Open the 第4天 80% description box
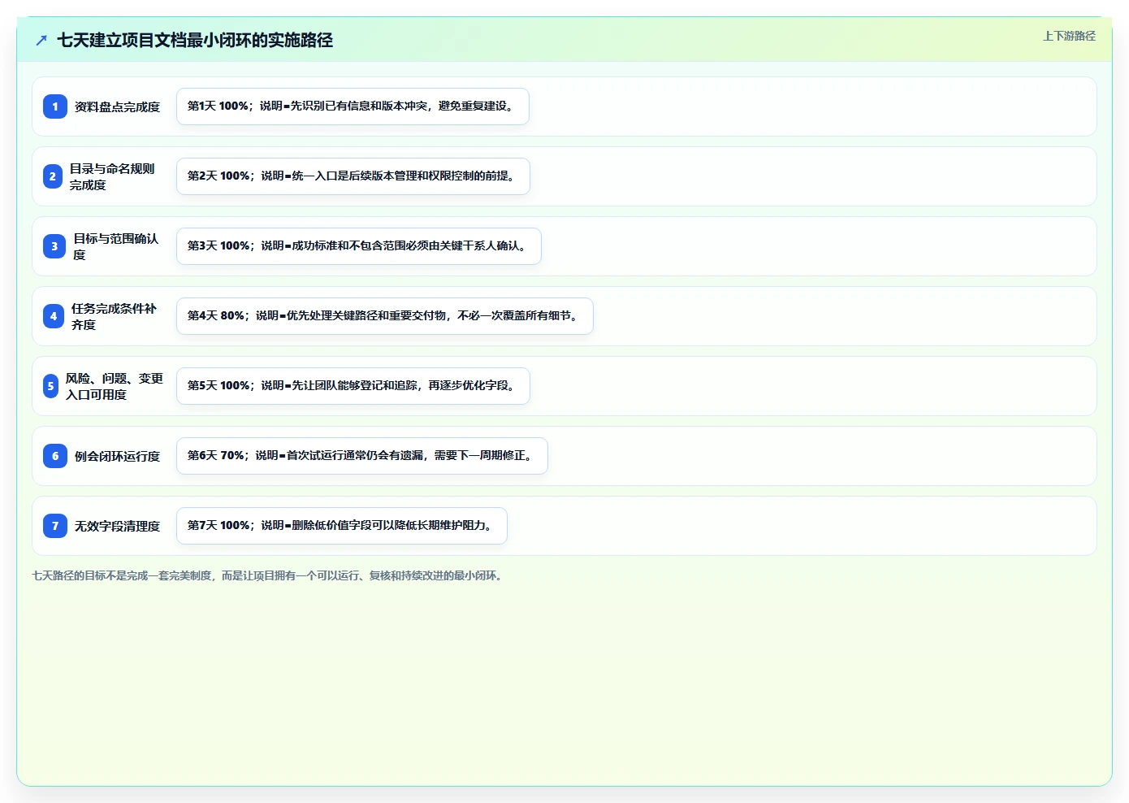The image size is (1129, 803). [385, 316]
